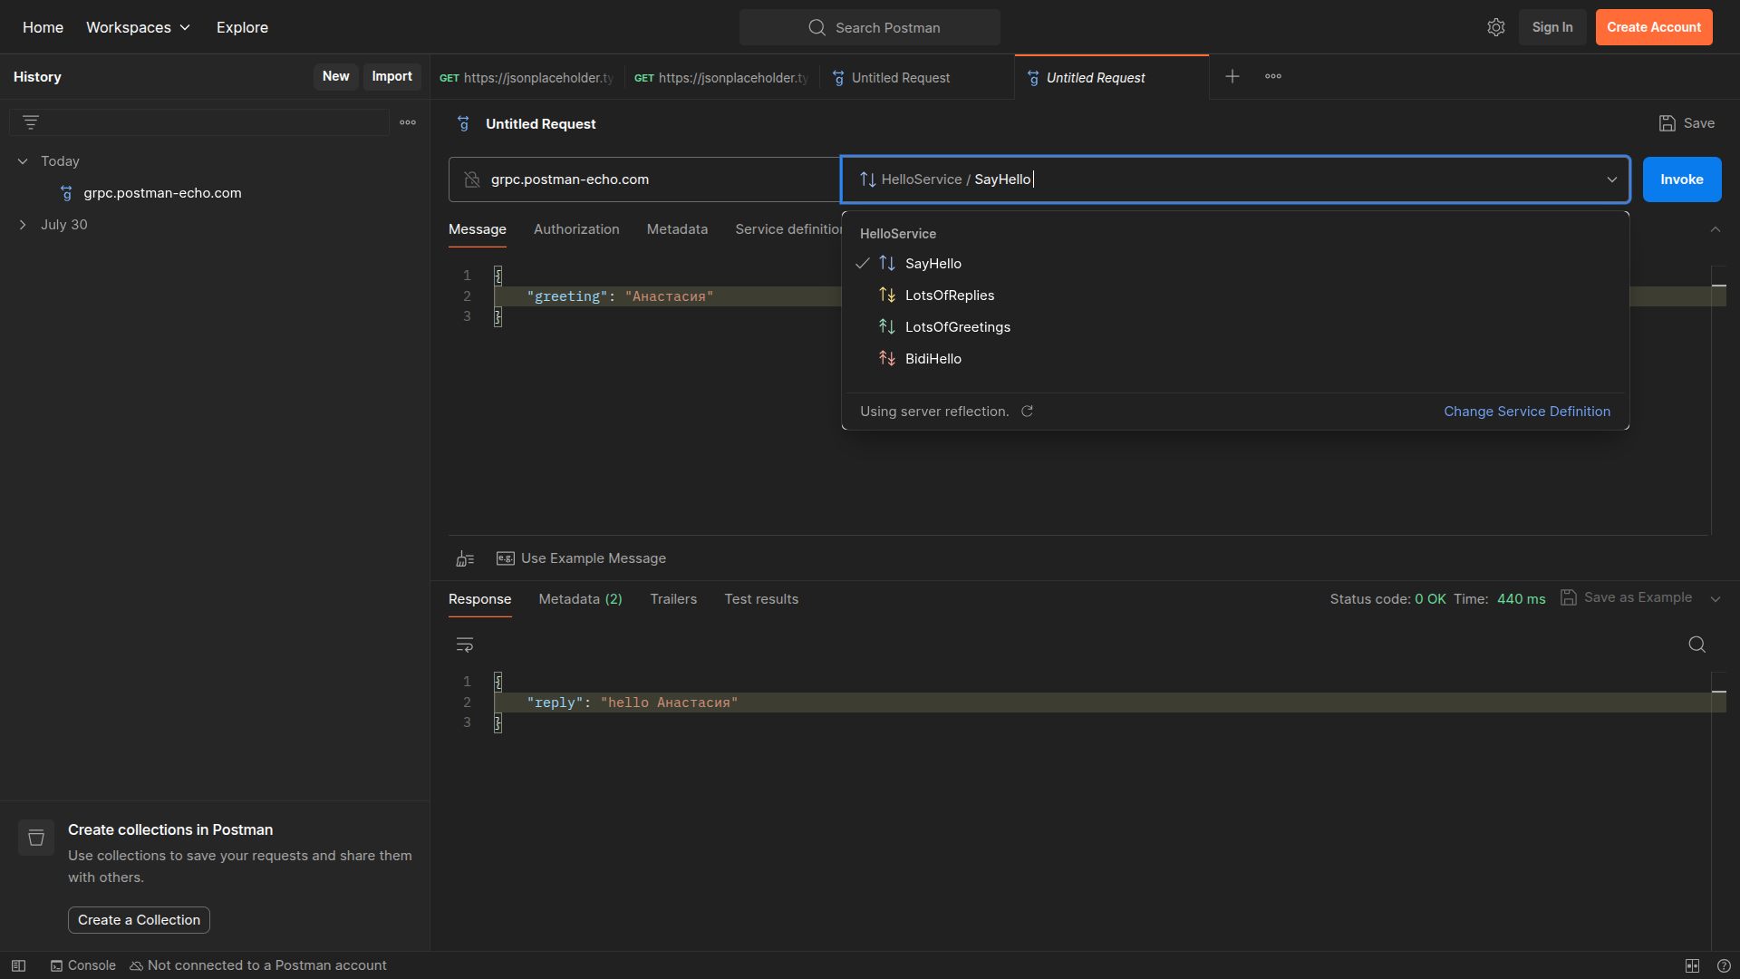Expand the Workspaces dropdown
Image resolution: width=1740 pixels, height=979 pixels.
pyautogui.click(x=139, y=27)
